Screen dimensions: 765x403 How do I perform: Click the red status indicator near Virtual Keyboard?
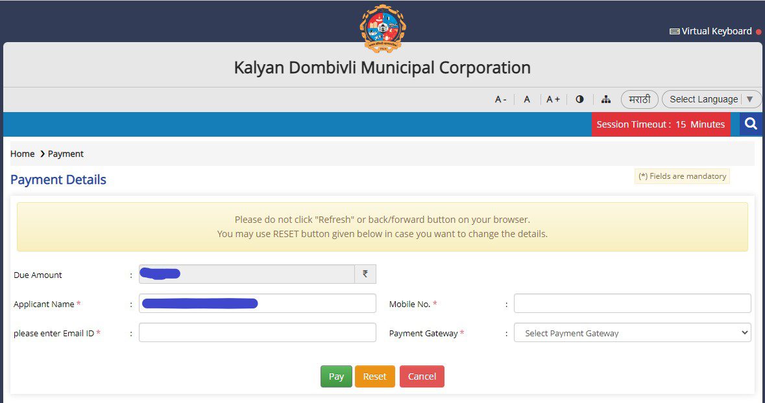point(758,31)
